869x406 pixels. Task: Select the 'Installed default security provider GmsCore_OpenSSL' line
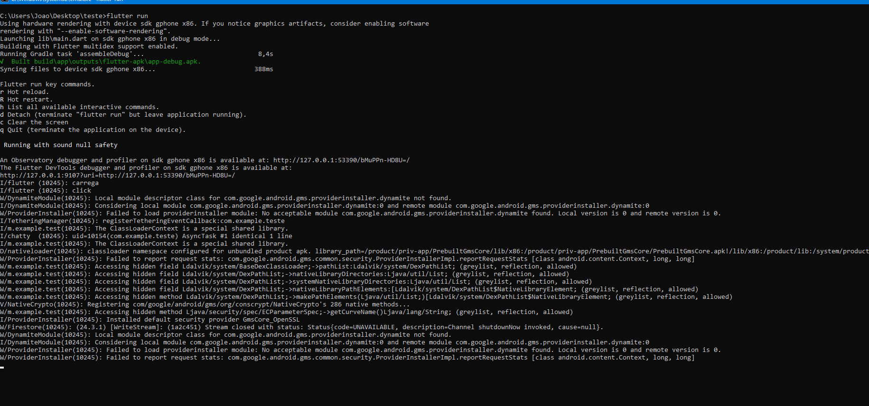150,319
